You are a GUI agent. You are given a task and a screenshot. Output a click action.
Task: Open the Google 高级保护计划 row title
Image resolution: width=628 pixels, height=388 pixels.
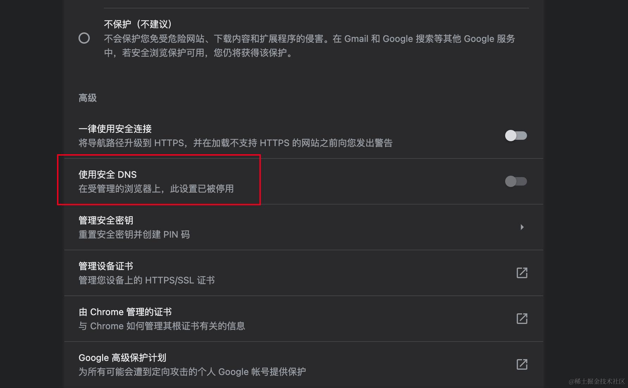122,358
